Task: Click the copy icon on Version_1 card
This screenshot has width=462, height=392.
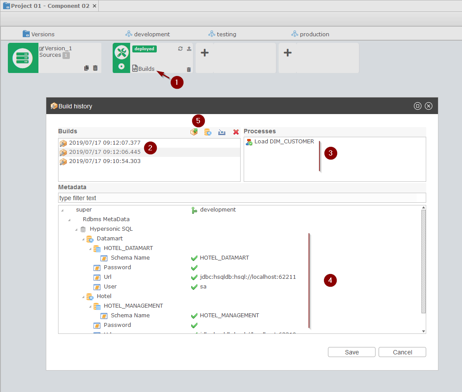Action: point(86,68)
